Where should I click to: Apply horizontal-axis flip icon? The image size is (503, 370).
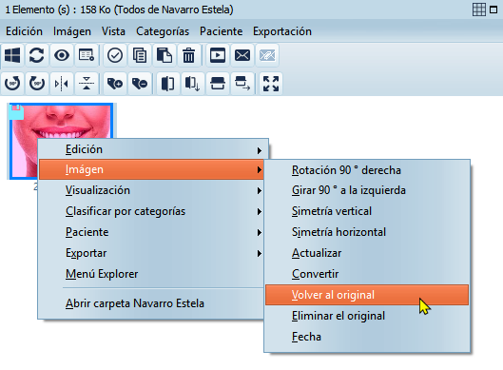(87, 84)
